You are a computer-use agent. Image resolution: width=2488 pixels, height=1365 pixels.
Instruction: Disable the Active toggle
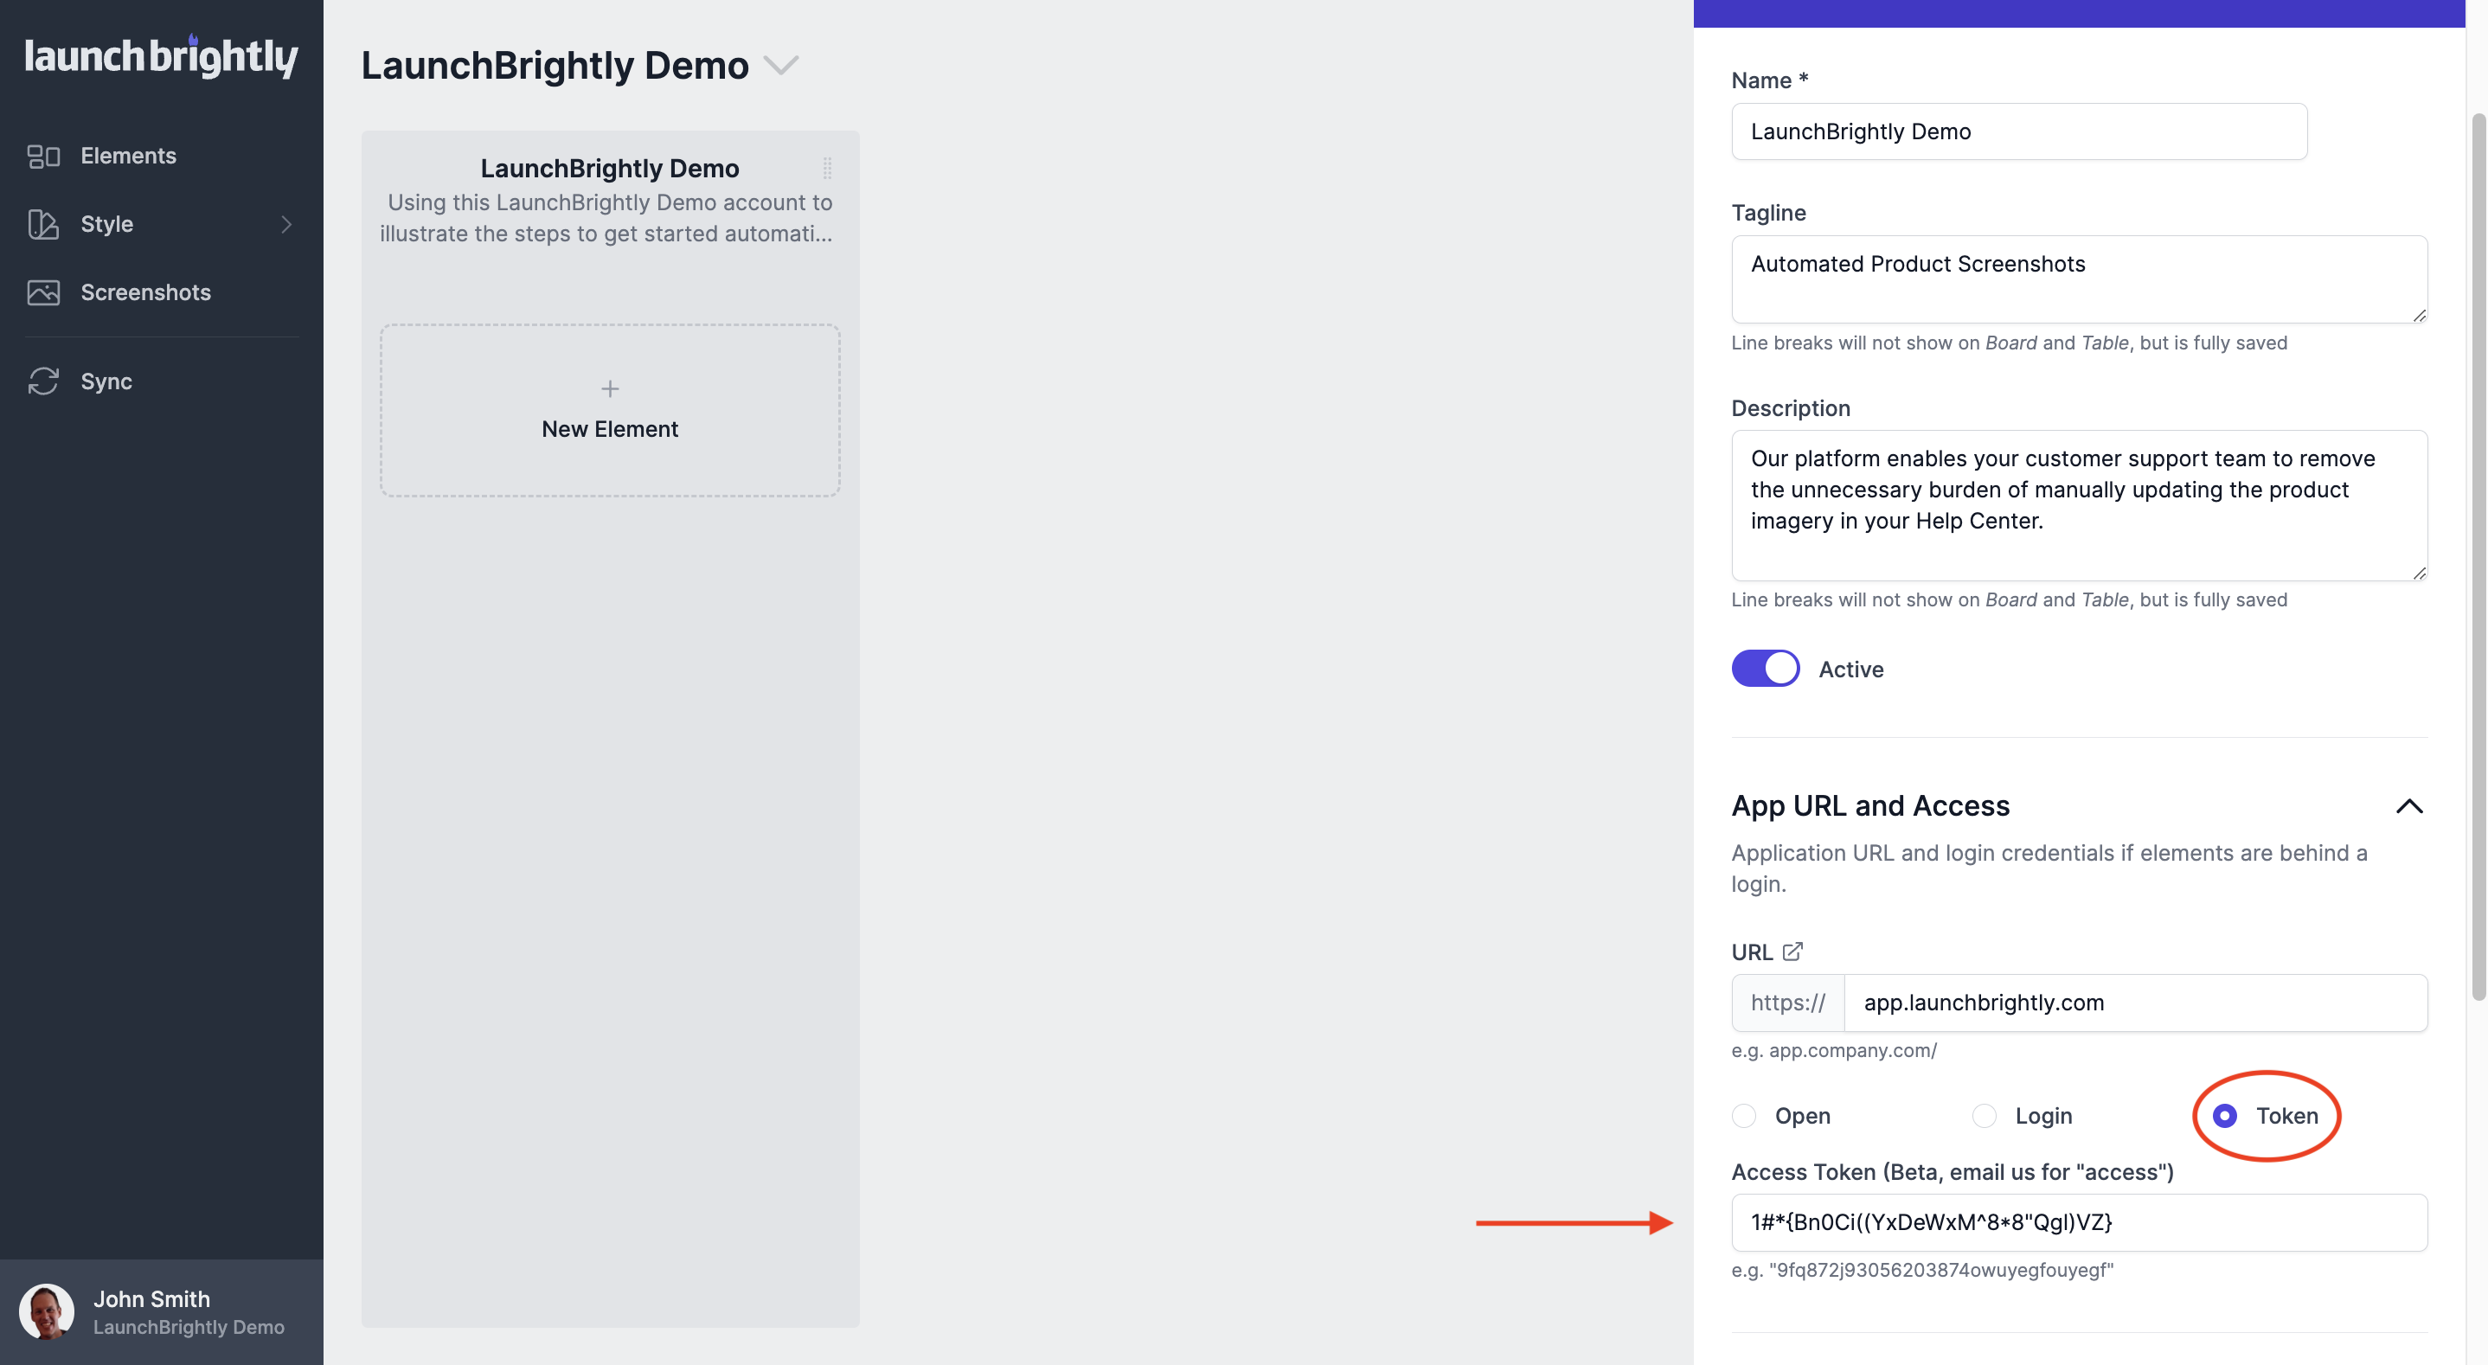[x=1765, y=668]
